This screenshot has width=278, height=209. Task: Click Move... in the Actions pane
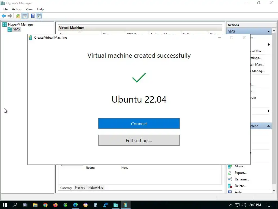(x=240, y=166)
